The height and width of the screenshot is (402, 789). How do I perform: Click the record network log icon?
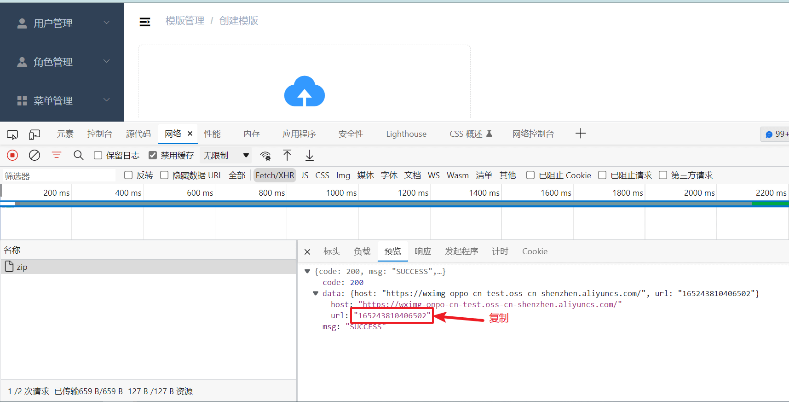pyautogui.click(x=12, y=156)
